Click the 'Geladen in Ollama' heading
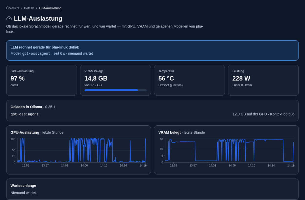 tap(26, 107)
